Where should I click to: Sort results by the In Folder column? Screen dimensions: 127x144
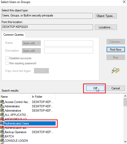pos(43,97)
